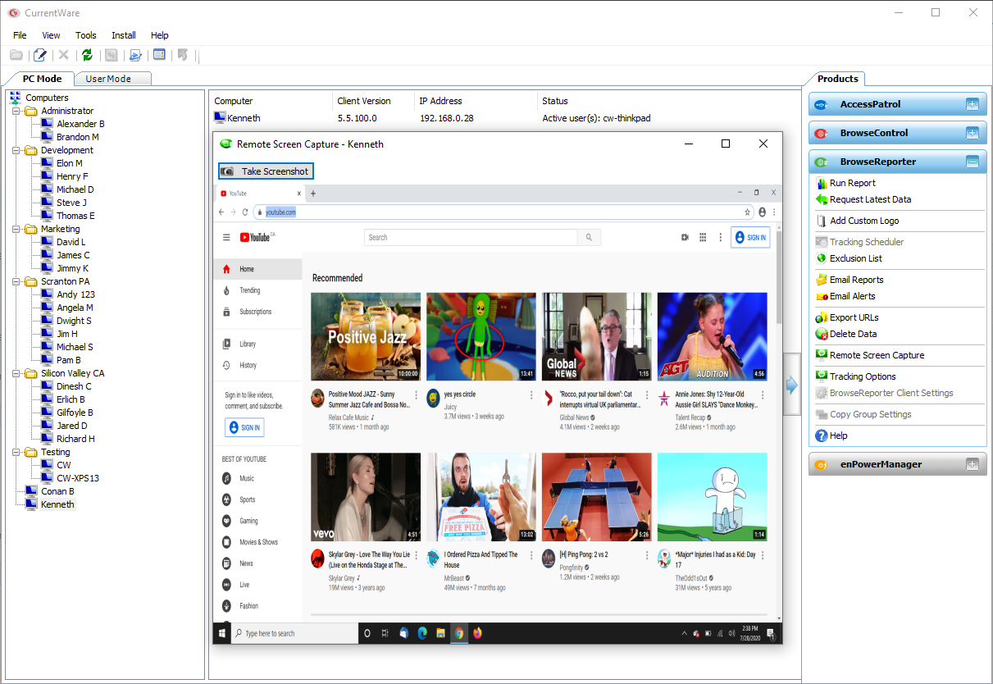This screenshot has width=993, height=684.
Task: Click the enPowerManager orange product icon
Action: (x=821, y=465)
